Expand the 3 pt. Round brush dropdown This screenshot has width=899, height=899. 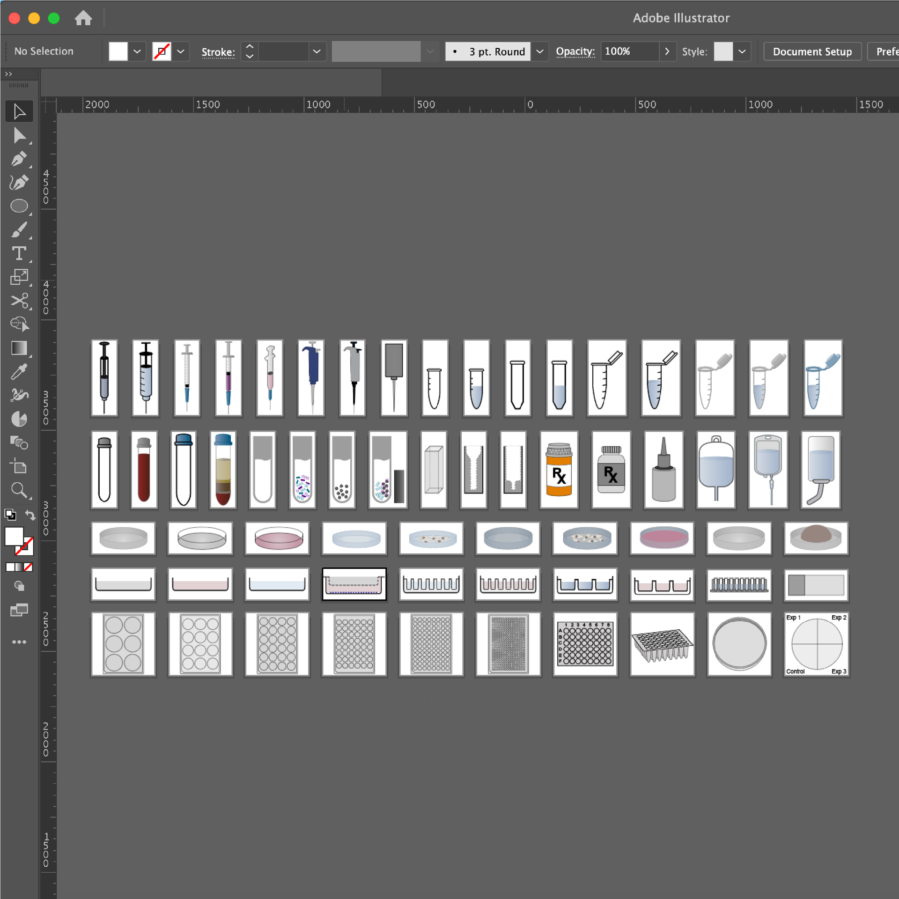540,52
